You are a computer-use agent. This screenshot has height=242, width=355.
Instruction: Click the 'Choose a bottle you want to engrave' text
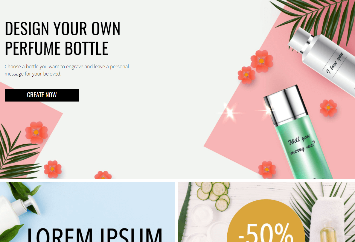67,70
